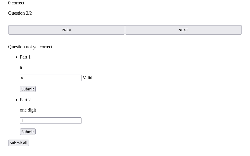This screenshot has width=250, height=156.
Task: Click the '0 correct' score text
Action: coord(16,3)
